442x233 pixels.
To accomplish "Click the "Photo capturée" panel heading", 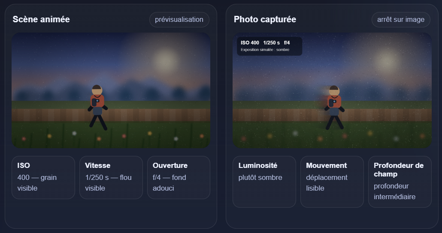I will point(265,19).
